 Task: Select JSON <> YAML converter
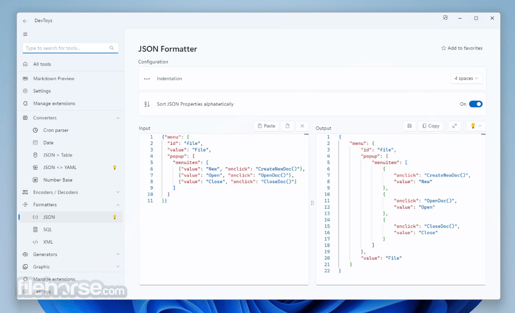pyautogui.click(x=71, y=168)
